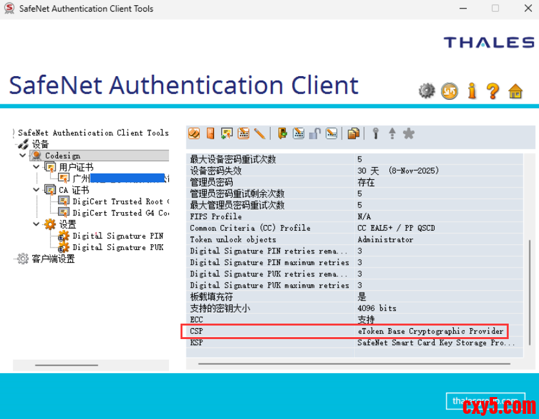This screenshot has height=419, width=539.
Task: Open Help via question mark icon
Action: [x=493, y=91]
